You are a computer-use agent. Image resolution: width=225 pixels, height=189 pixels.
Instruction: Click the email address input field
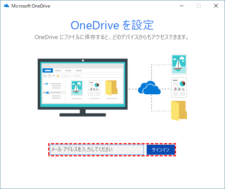click(x=97, y=150)
